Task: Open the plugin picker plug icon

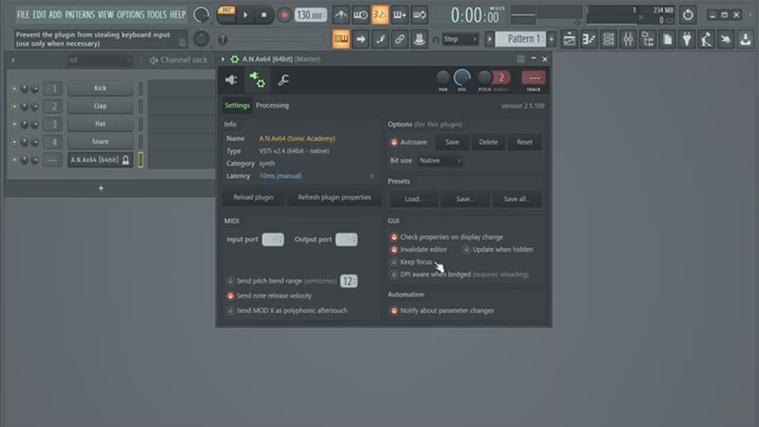Action: (687, 40)
